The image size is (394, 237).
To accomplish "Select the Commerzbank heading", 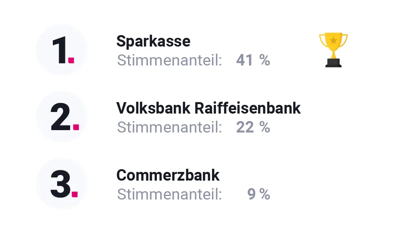I will (x=168, y=175).
